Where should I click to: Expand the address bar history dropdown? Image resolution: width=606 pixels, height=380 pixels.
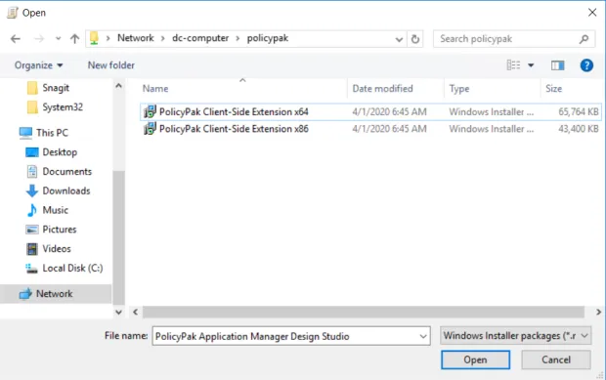coord(399,39)
